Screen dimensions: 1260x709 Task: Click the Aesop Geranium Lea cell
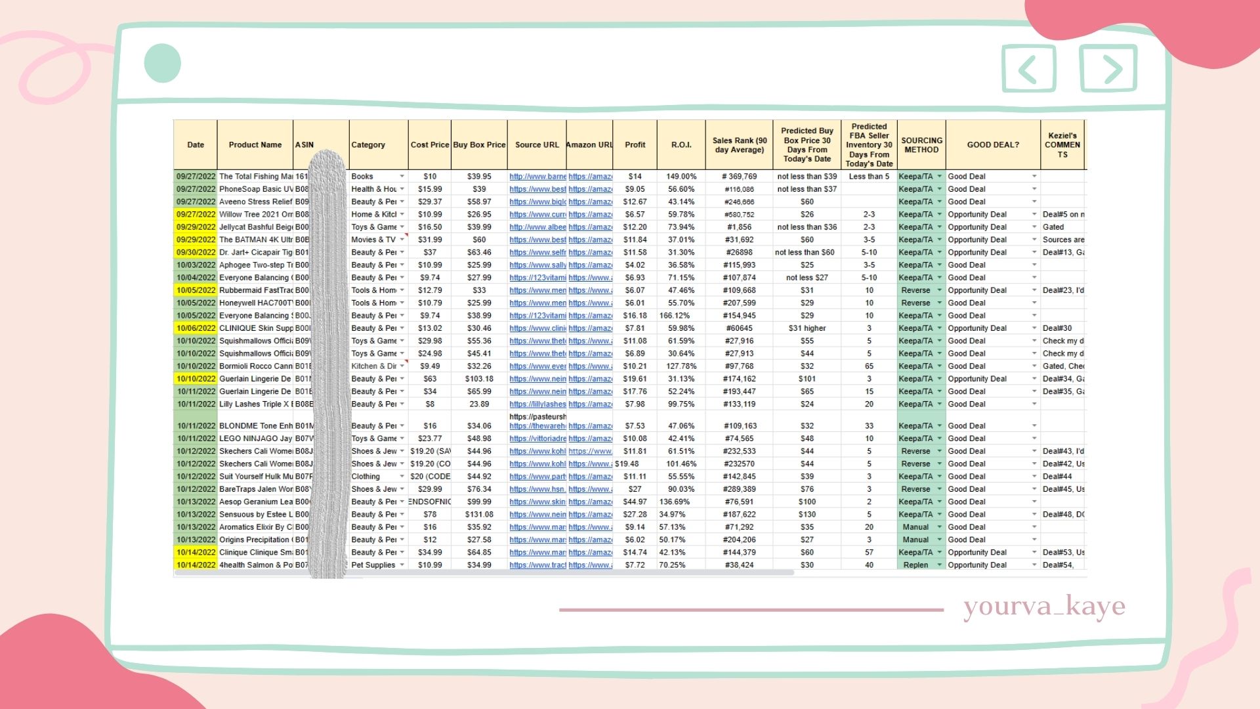[255, 502]
